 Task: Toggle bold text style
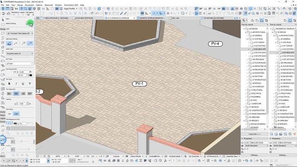(9, 83)
